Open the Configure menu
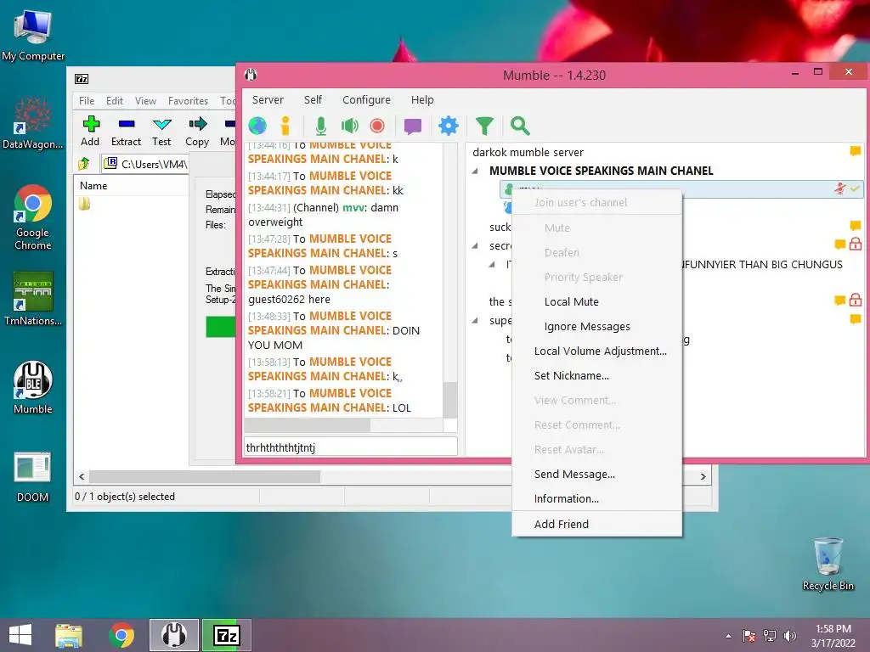The width and height of the screenshot is (870, 652). coord(366,100)
